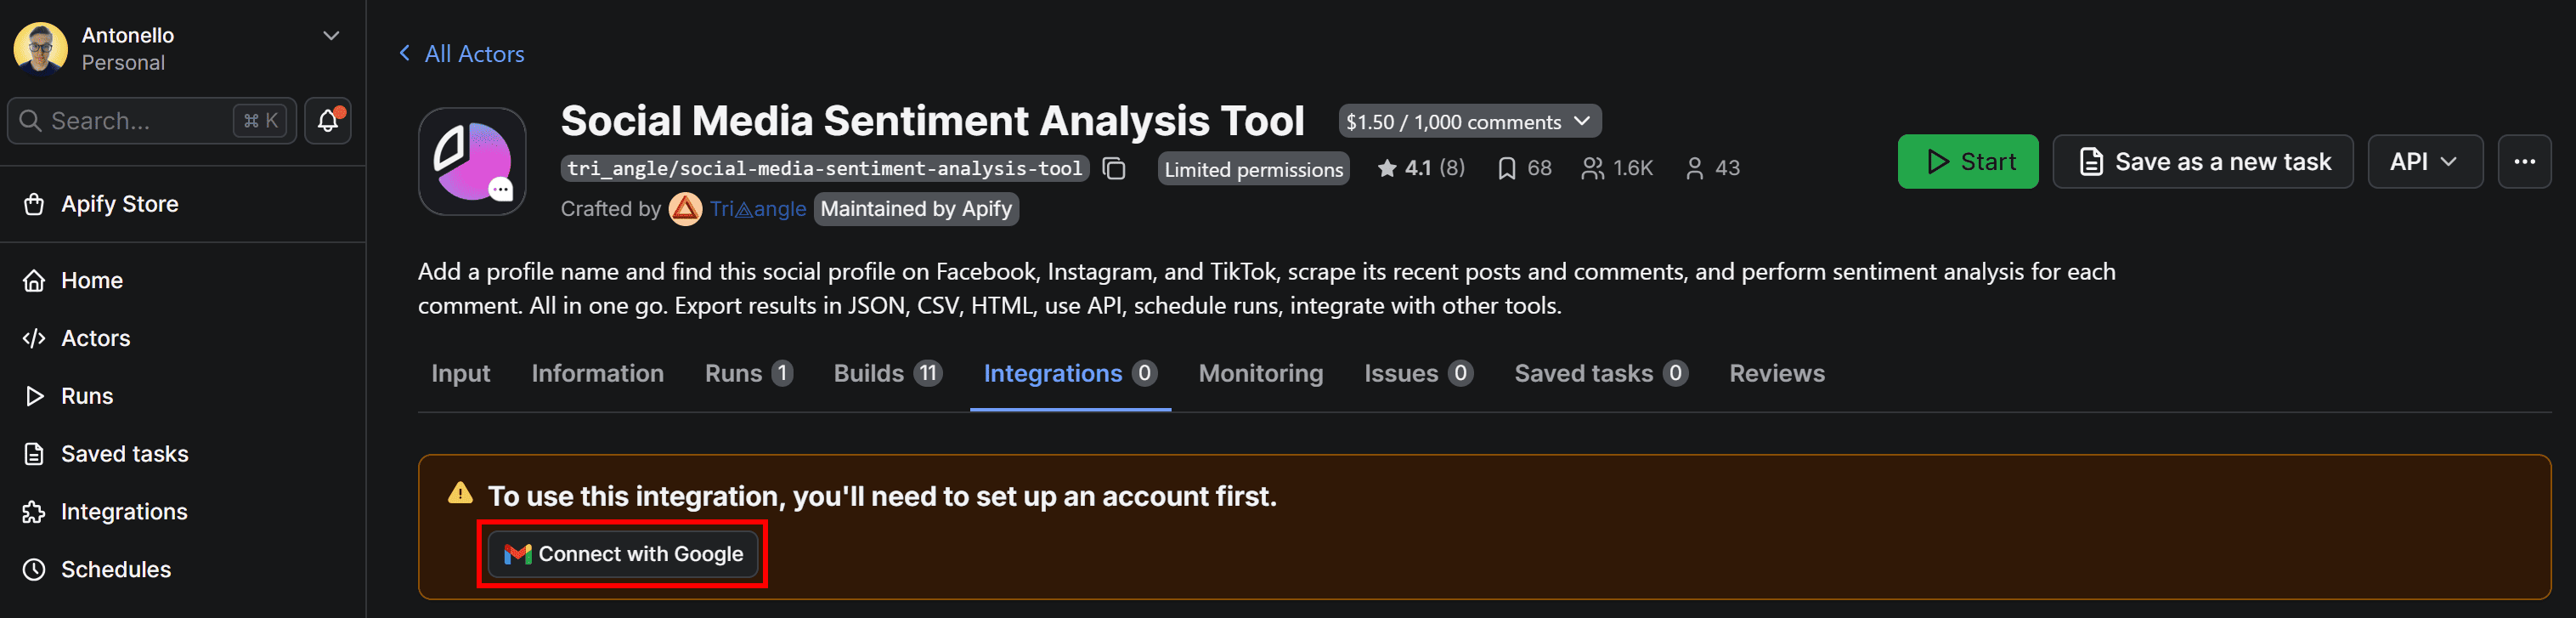This screenshot has width=2576, height=618.
Task: Open the three-dots more options menu
Action: click(x=2523, y=162)
